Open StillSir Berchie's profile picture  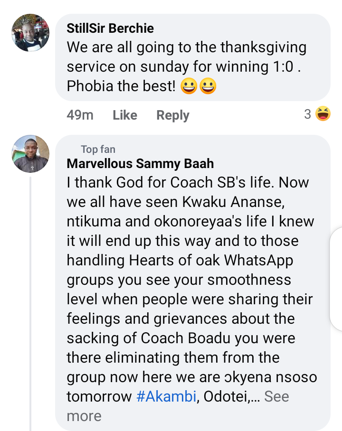(30, 33)
